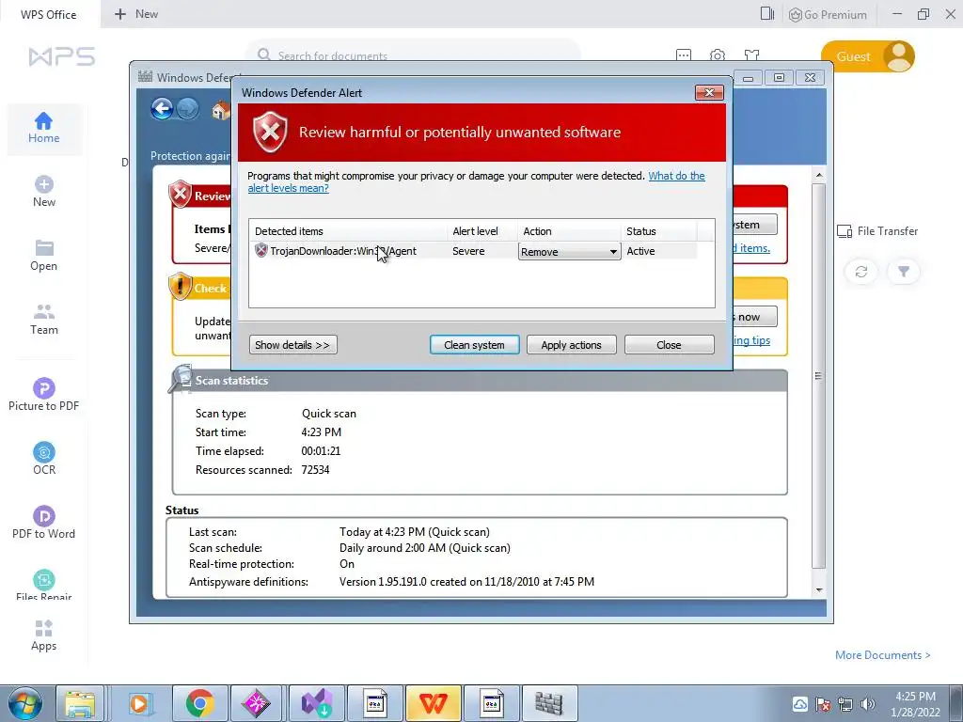Click the Defender window scrollbar up arrow
This screenshot has width=963, height=722.
pos(819,176)
